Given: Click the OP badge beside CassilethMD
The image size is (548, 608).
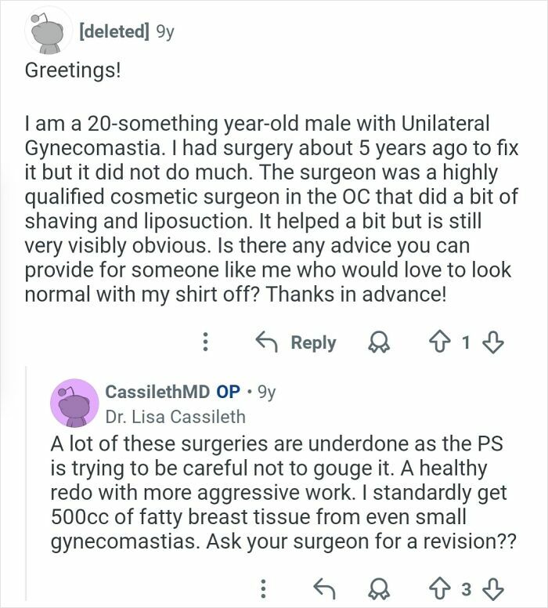Looking at the screenshot, I should pos(228,392).
